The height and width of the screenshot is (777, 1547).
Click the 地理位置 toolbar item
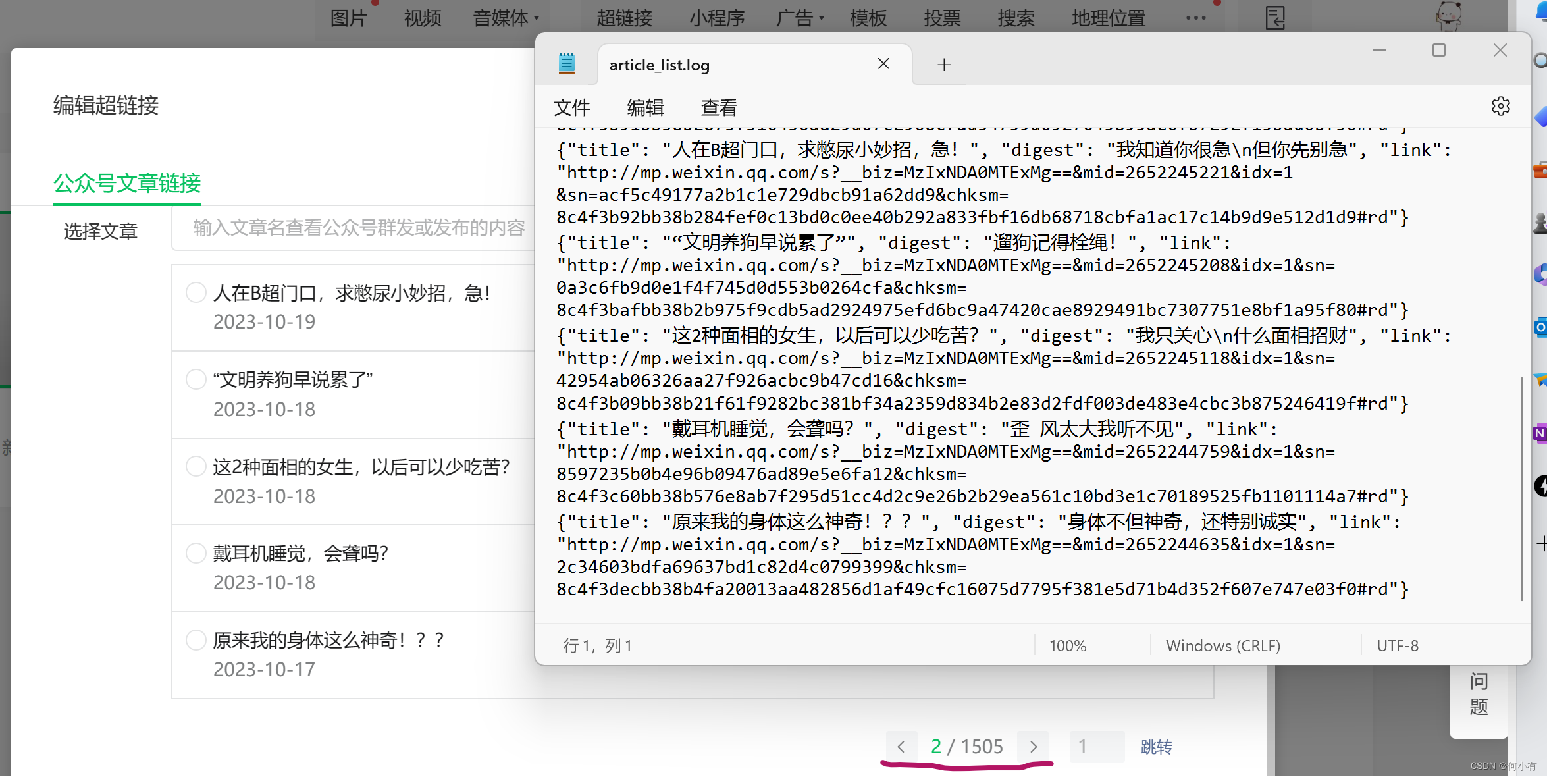click(x=1109, y=18)
